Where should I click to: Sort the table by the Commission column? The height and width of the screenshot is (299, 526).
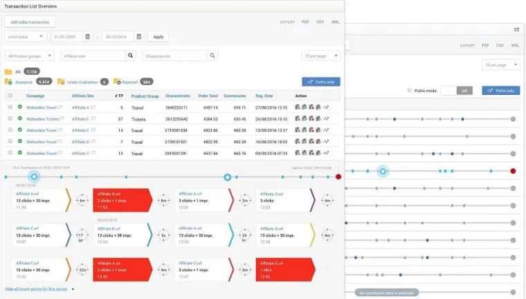pos(235,96)
